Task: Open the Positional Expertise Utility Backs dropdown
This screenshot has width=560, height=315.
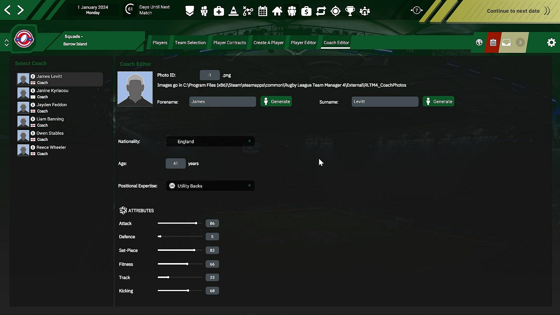Action: pos(210,186)
